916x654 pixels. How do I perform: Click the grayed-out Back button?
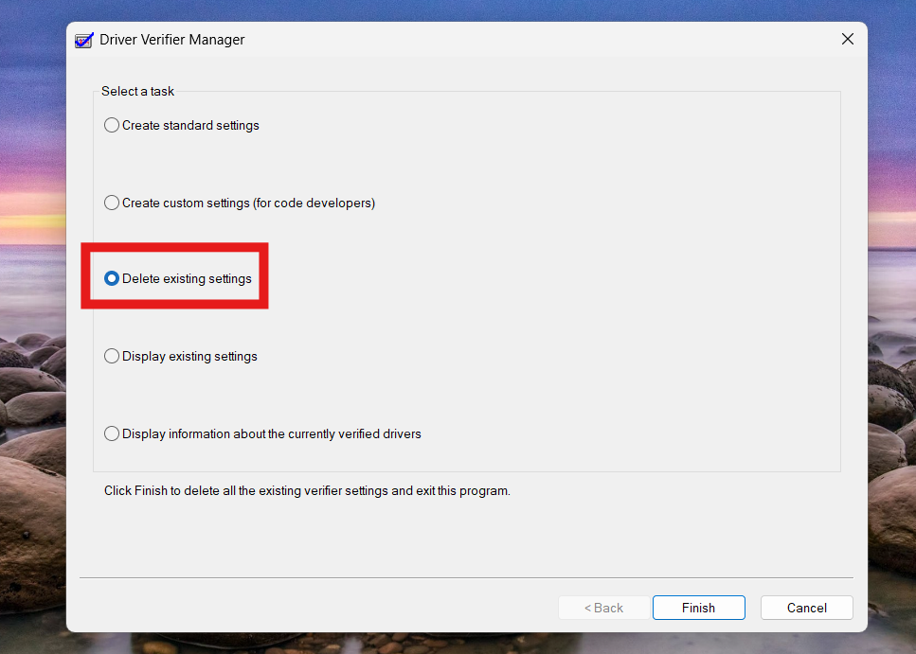(x=603, y=607)
